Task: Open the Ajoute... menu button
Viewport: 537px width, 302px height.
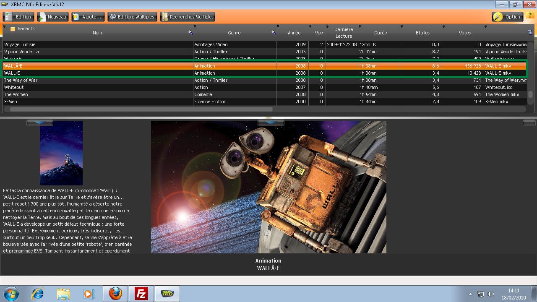Action: pyautogui.click(x=88, y=17)
